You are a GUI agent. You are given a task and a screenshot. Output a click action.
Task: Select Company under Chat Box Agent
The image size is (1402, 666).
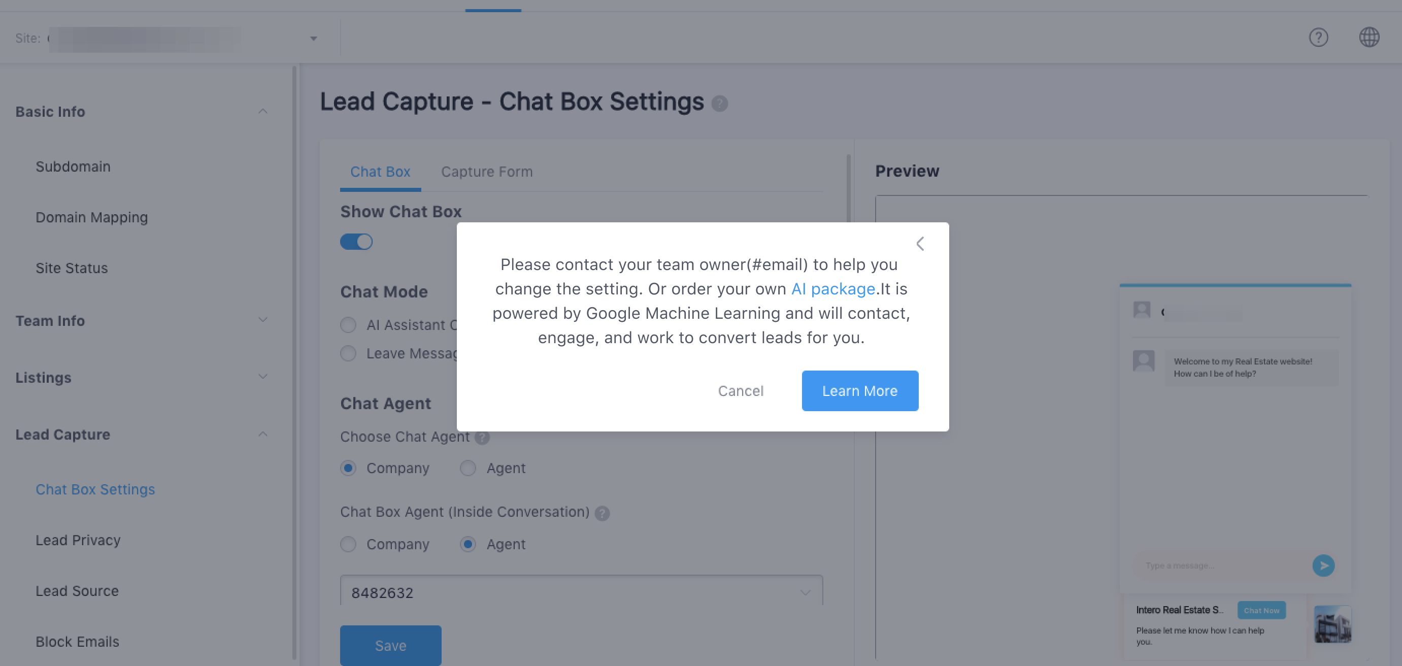pyautogui.click(x=348, y=544)
